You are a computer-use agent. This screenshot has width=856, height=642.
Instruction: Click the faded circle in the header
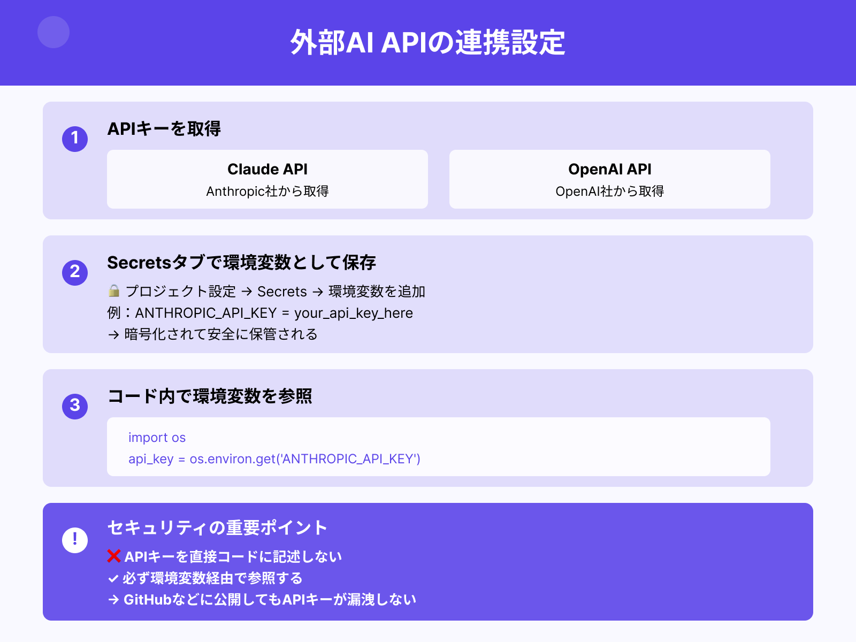pos(53,32)
